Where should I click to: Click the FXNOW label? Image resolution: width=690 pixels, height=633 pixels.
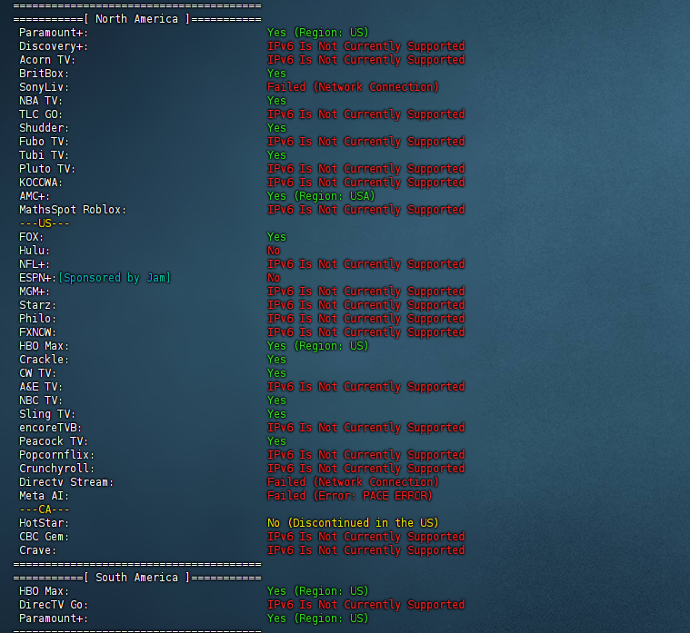point(37,332)
